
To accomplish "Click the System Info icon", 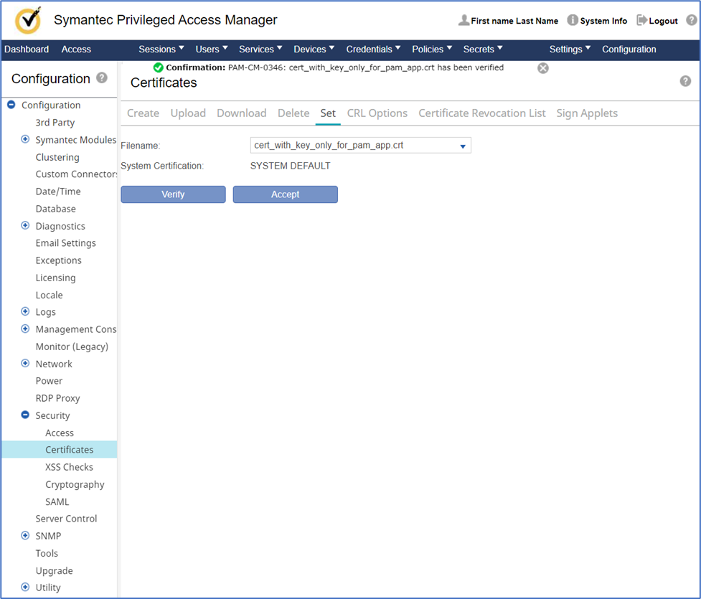I will point(573,21).
